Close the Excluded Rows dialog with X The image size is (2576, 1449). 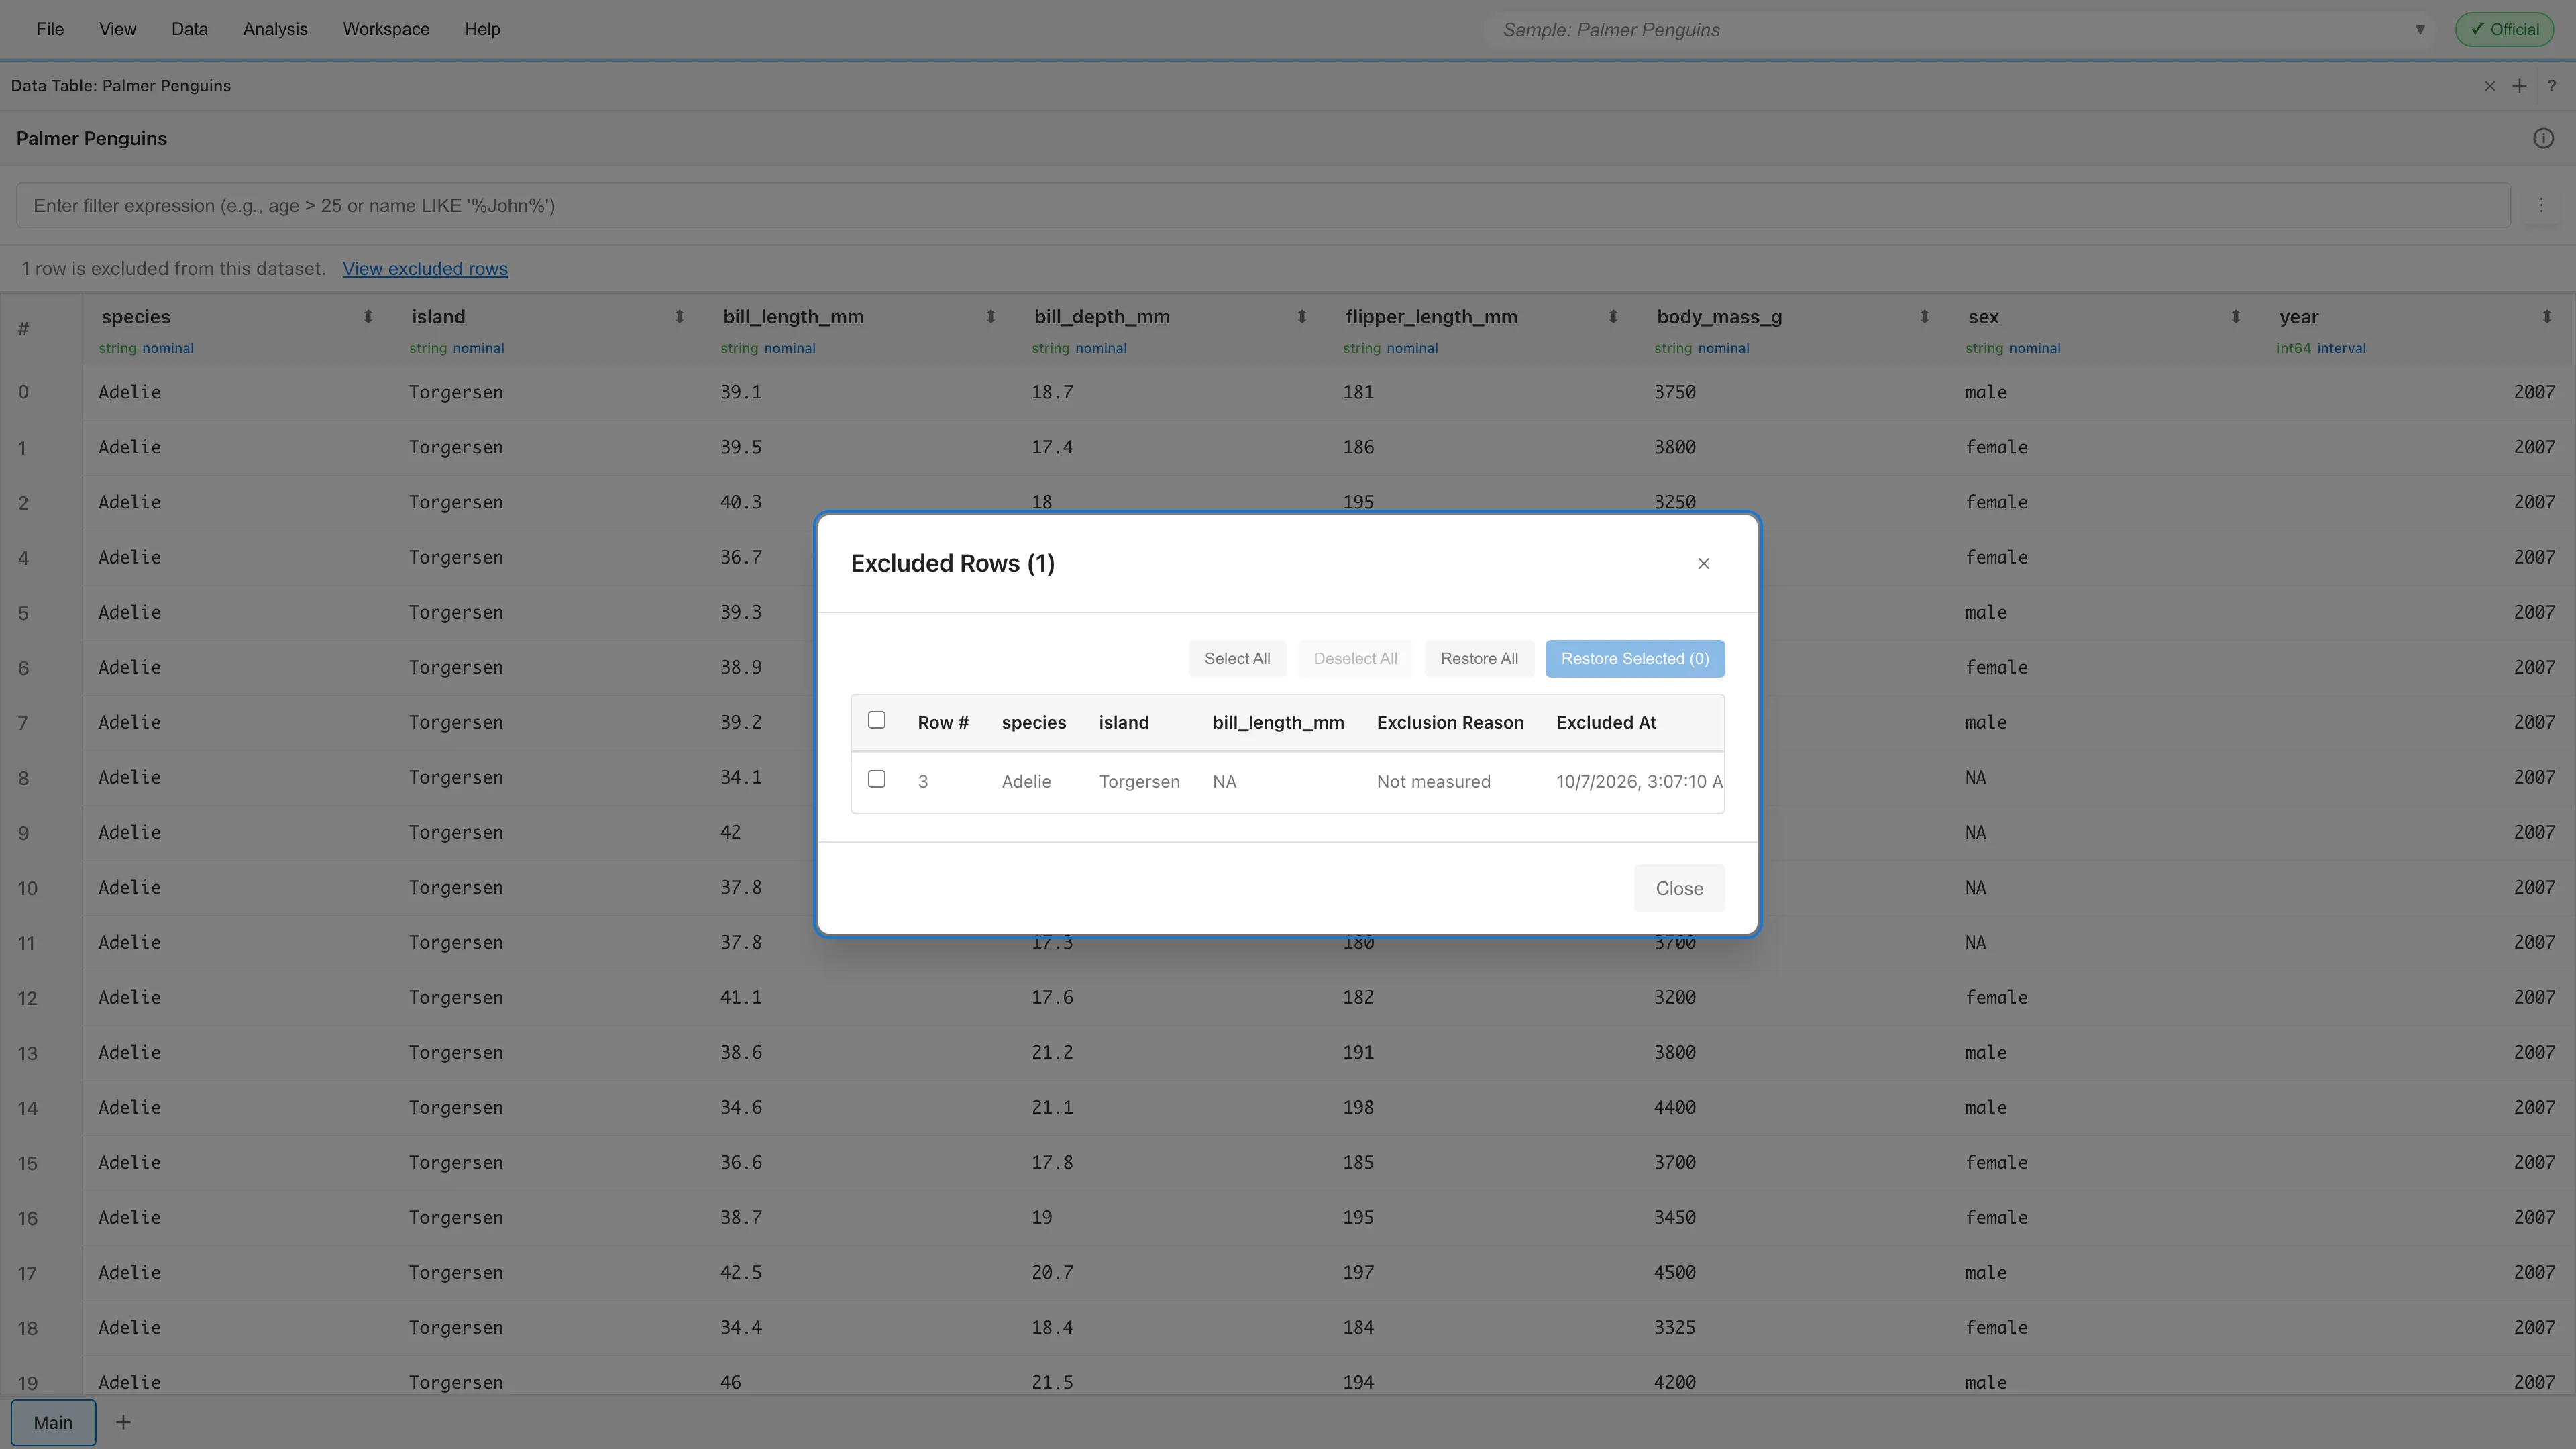(1703, 564)
